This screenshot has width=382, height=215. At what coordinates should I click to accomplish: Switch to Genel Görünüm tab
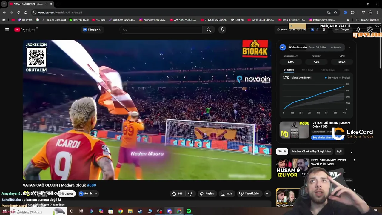tap(317, 47)
